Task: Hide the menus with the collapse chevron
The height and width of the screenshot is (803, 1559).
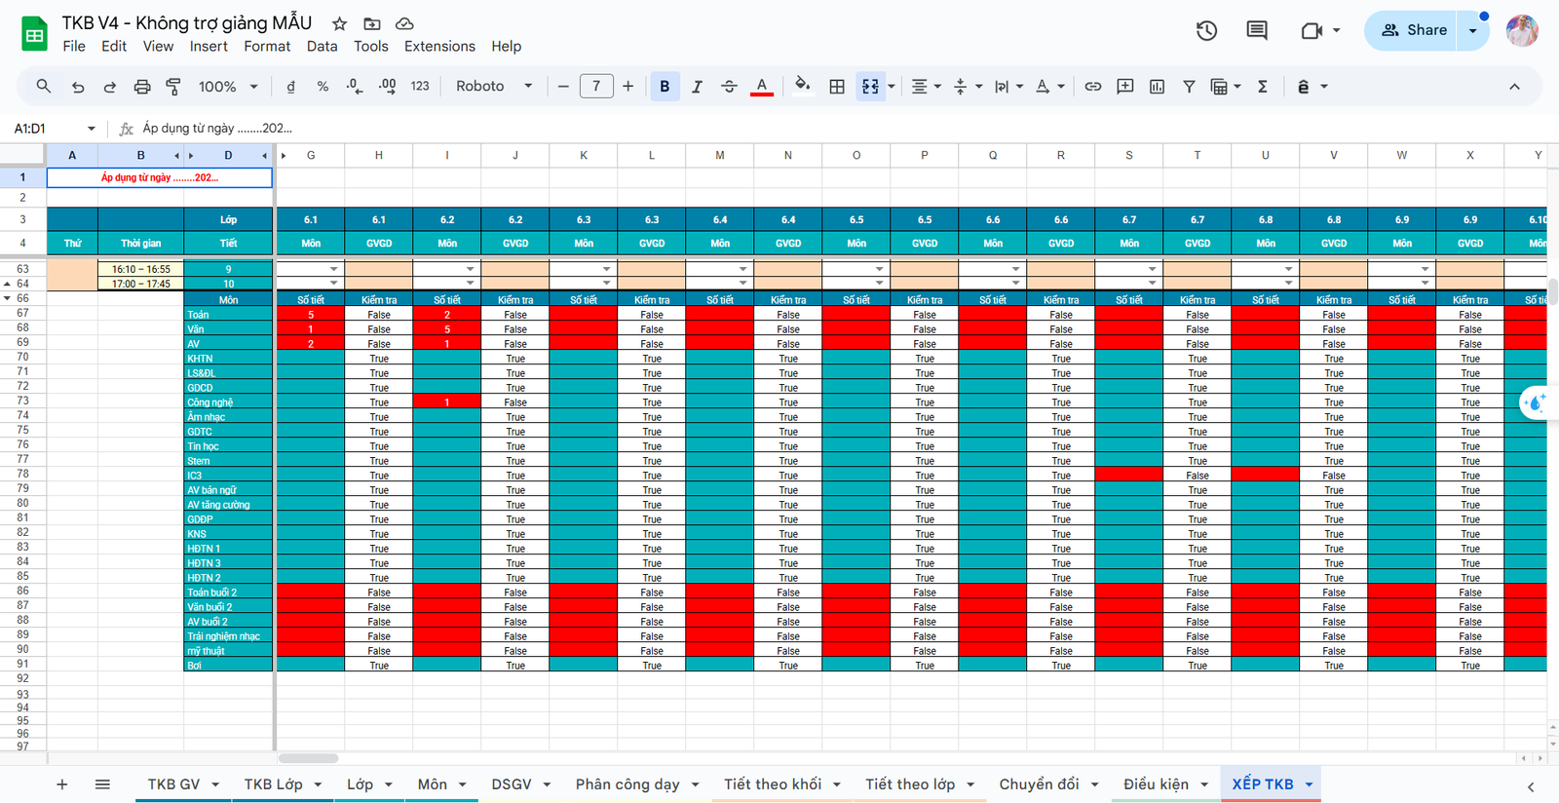Action: (1514, 87)
